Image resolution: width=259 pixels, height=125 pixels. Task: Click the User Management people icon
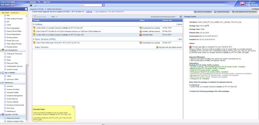coord(3,50)
